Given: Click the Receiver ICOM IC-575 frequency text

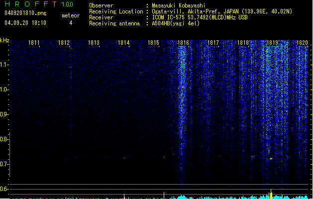Looking at the screenshot, I should 200,17.
